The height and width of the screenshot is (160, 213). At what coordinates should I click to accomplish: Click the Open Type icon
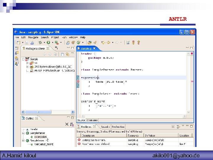click(90, 43)
